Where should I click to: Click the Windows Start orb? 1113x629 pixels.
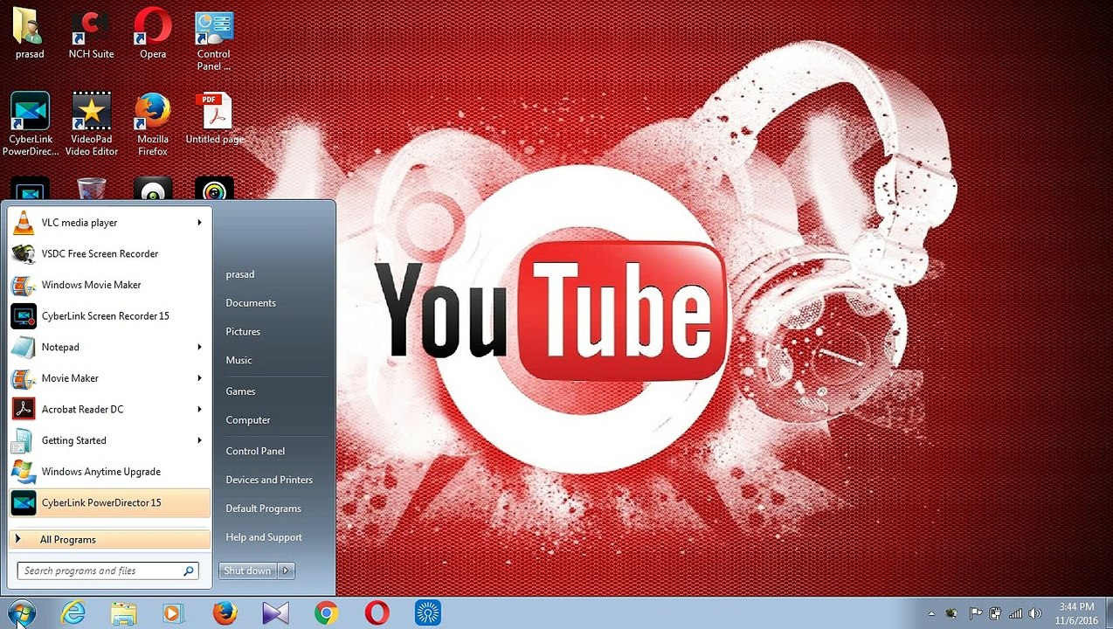pos(21,612)
